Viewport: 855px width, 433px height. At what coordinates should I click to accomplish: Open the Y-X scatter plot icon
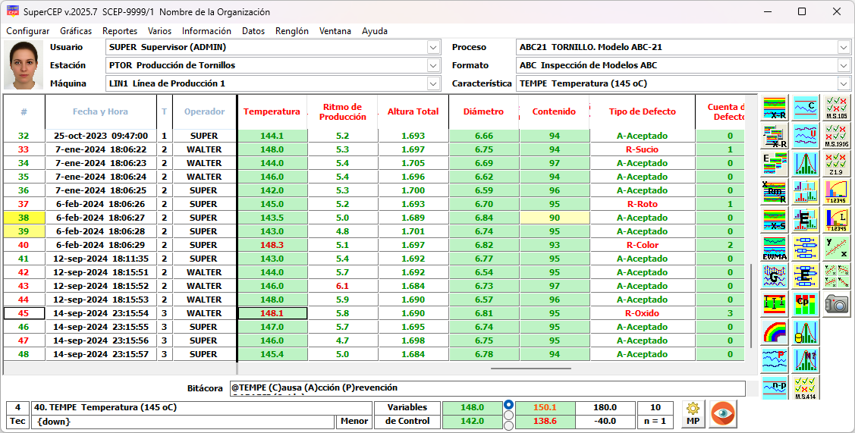click(x=836, y=248)
